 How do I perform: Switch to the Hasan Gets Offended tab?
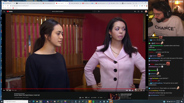[x=75, y=3]
